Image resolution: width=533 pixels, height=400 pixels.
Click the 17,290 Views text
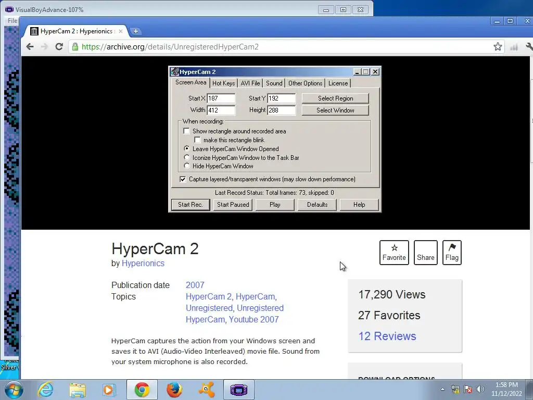coord(391,295)
